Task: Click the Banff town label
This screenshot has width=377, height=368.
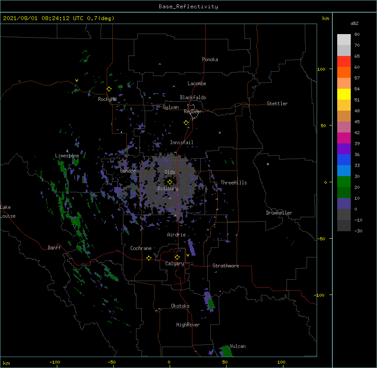Action: [x=54, y=248]
